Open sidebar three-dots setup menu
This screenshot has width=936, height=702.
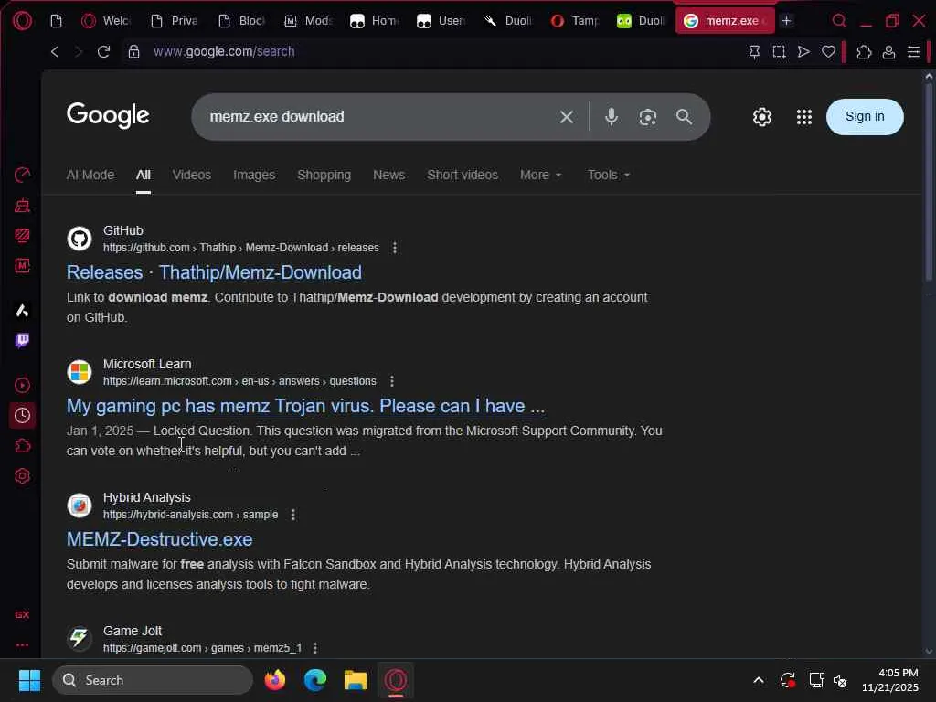tap(22, 644)
